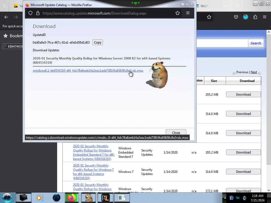Viewport: 271px width, 203px height.
Task: Copy the UpdateID with the Copy button
Action: 97,43
